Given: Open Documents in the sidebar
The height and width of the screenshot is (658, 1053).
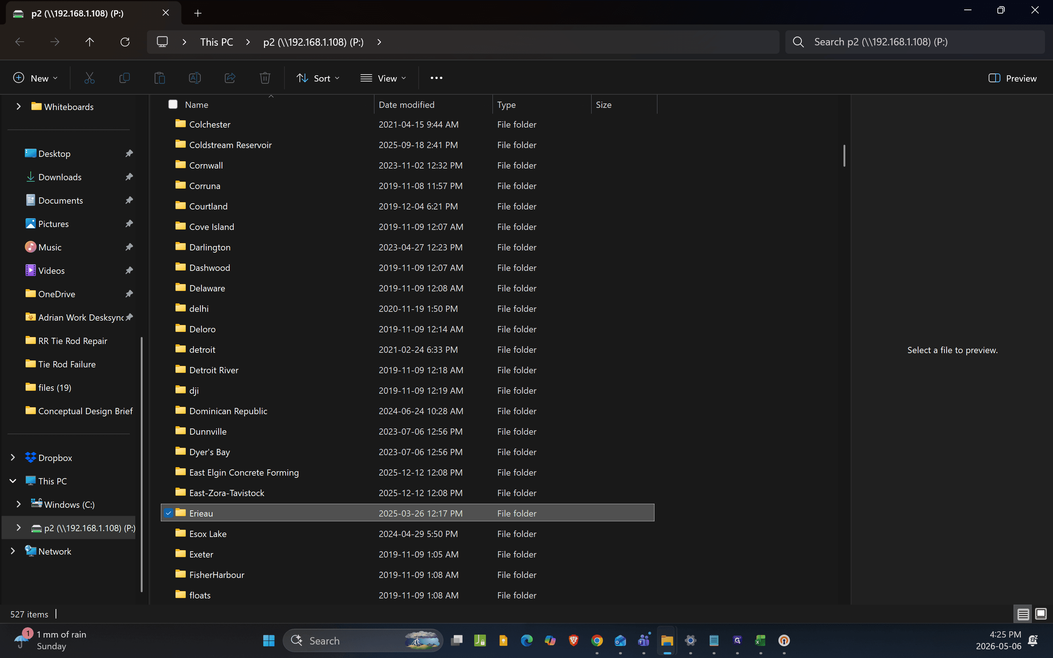Looking at the screenshot, I should tap(60, 201).
